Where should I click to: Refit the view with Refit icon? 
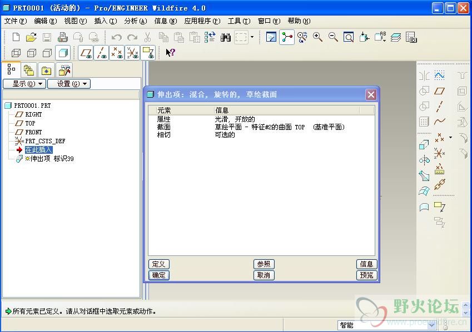[349, 37]
